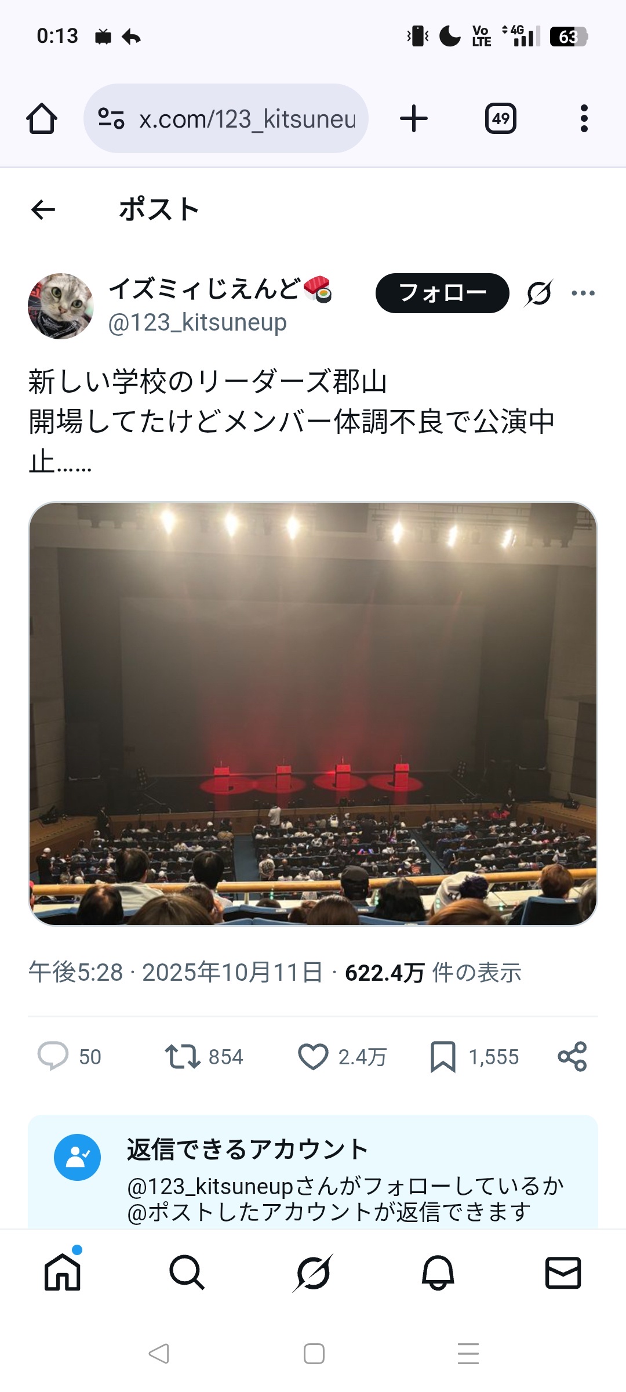Reply to the post with 50 replies
The width and height of the screenshot is (626, 1392).
click(x=69, y=1057)
